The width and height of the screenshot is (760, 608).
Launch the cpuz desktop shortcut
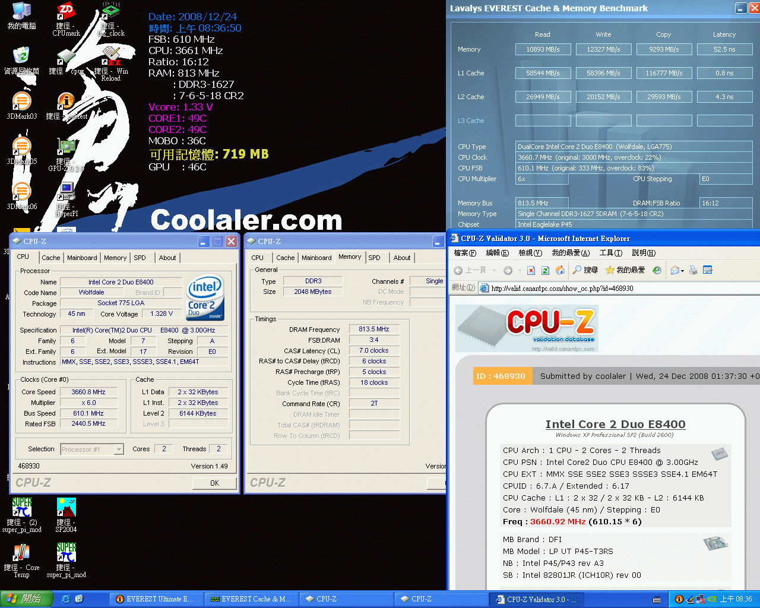[x=66, y=62]
